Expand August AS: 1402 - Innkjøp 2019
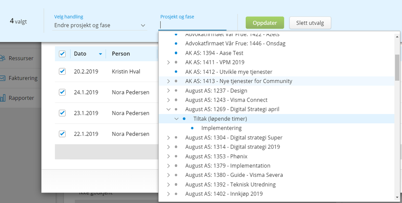The width and height of the screenshot is (402, 203). pos(168,194)
